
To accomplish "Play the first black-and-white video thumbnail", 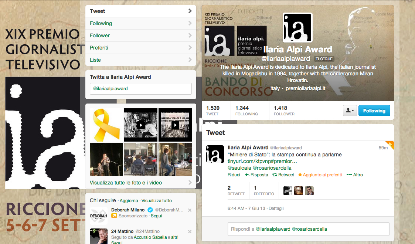I will coord(141,125).
